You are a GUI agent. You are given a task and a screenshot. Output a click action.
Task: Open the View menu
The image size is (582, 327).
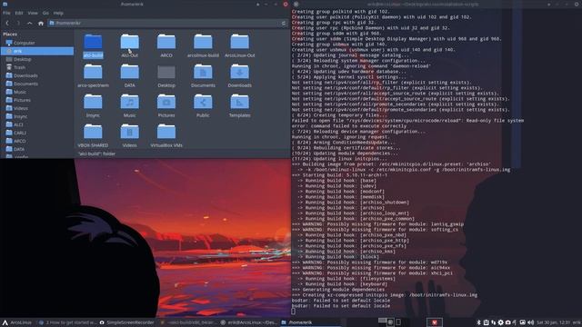[33, 13]
